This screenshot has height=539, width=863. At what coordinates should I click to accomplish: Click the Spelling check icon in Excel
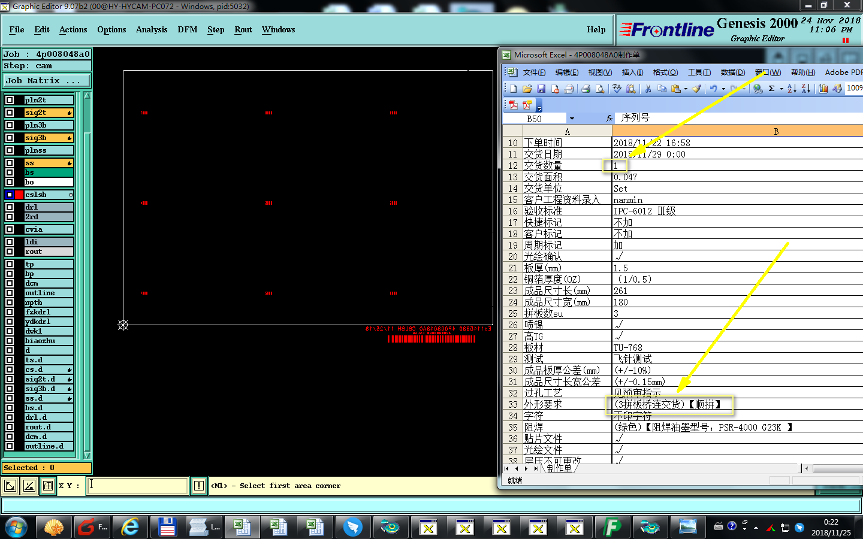click(617, 89)
